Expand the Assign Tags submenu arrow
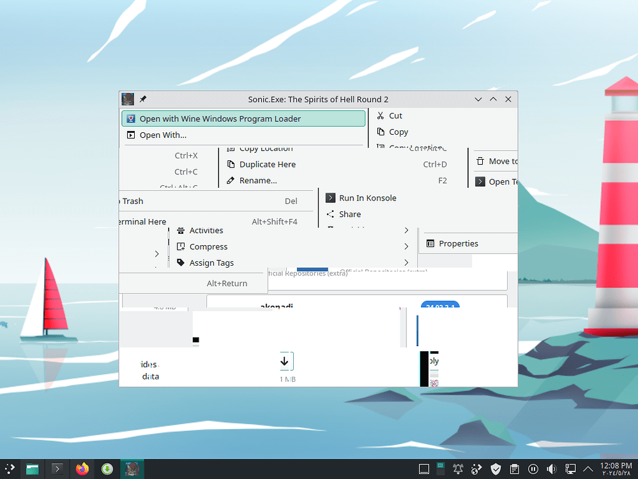Viewport: 638px width, 479px height. point(406,262)
